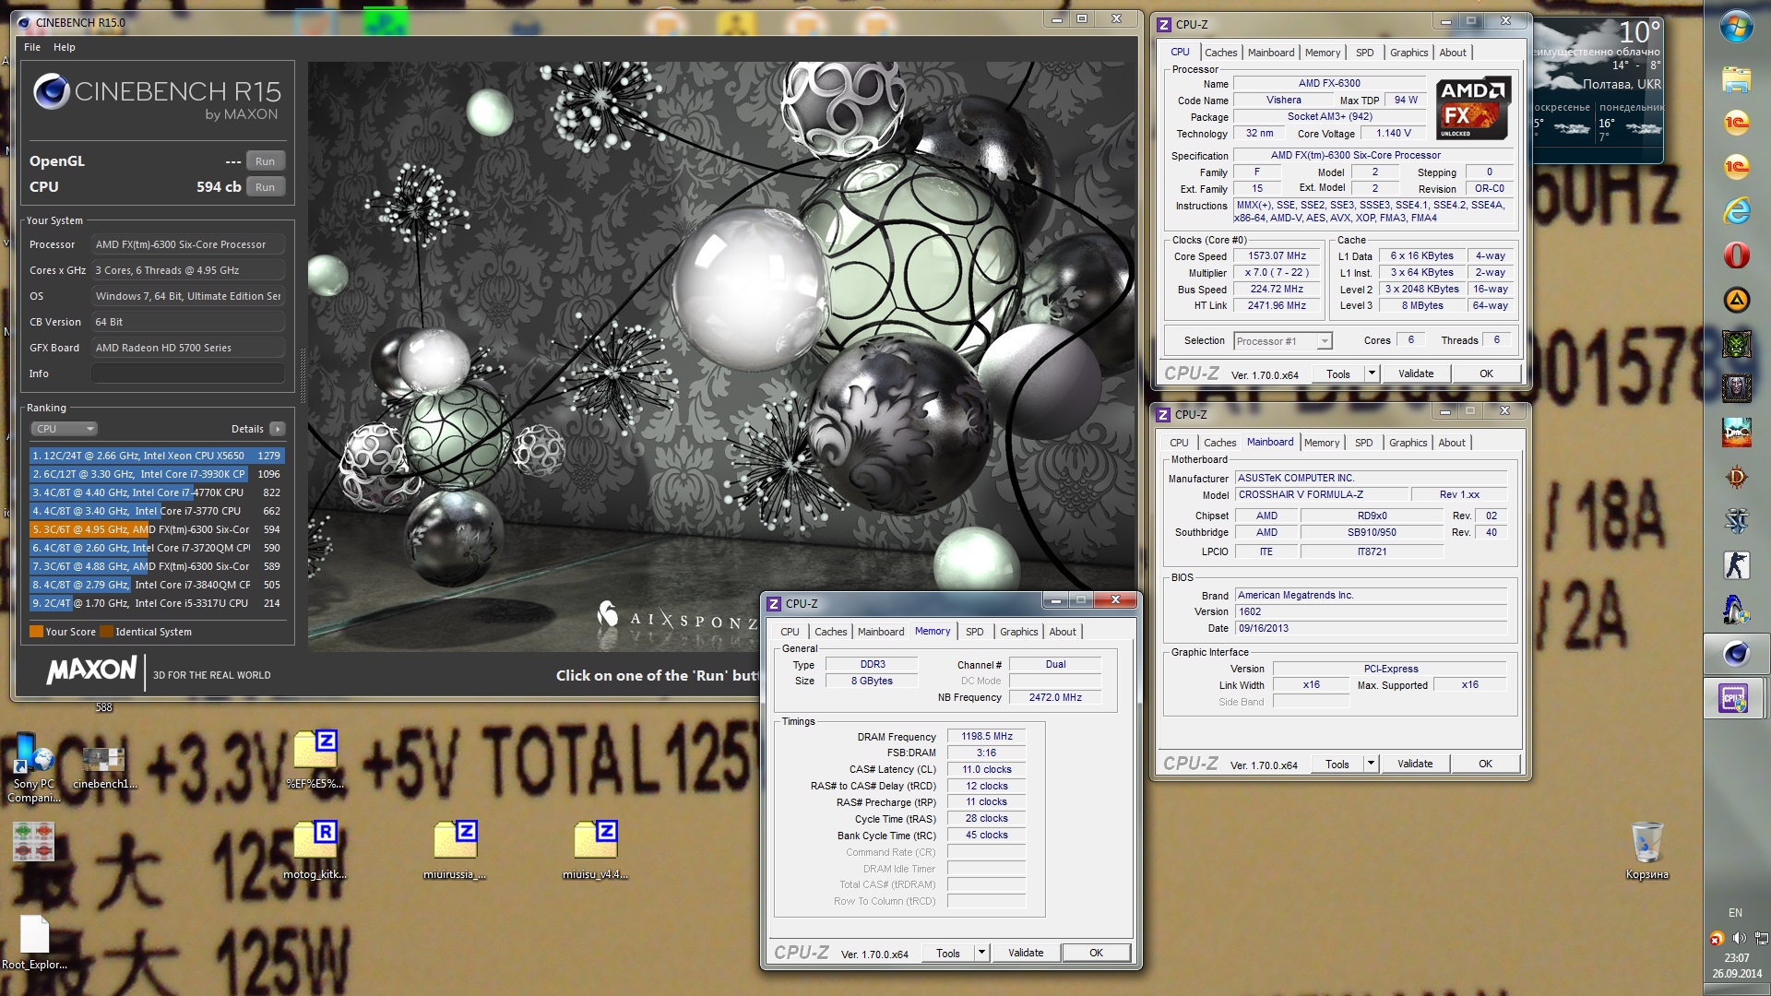Viewport: 1771px width, 996px height.
Task: Launch Opera browser from the taskbar
Action: pyautogui.click(x=1736, y=255)
